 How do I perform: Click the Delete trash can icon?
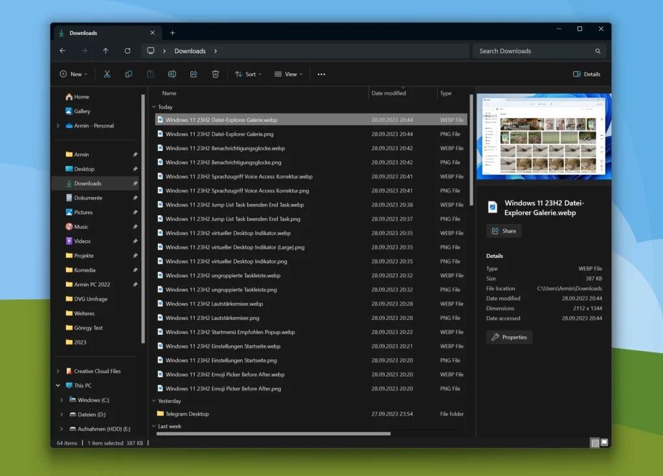[216, 74]
